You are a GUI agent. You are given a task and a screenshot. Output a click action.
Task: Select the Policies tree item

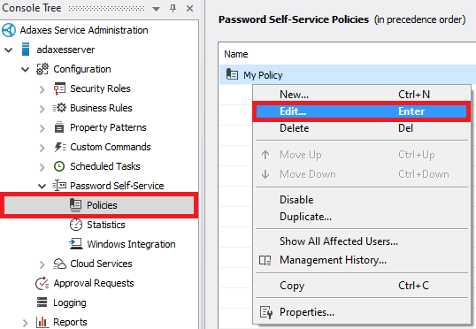99,205
